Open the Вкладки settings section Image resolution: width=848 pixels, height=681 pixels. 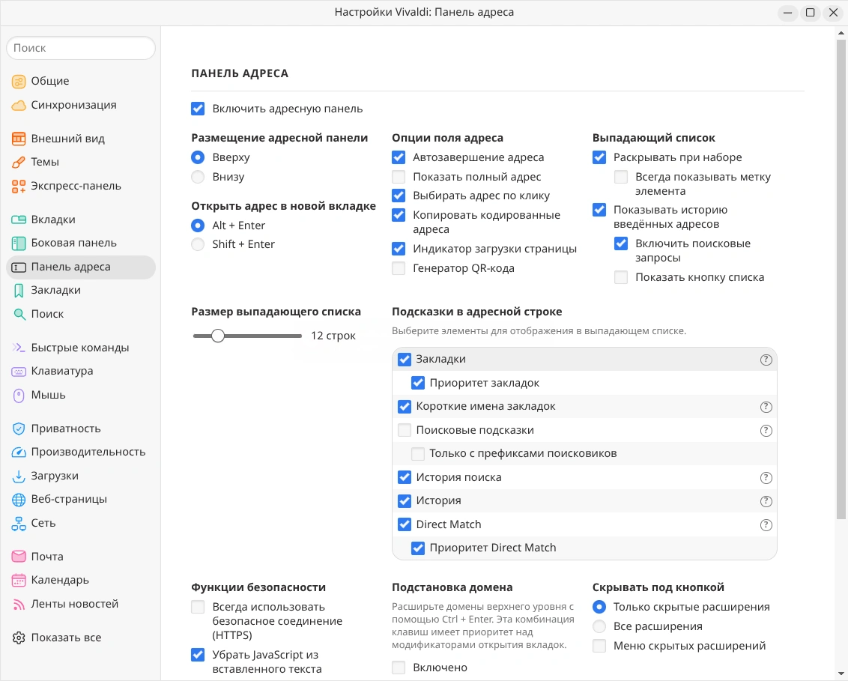[x=52, y=220]
